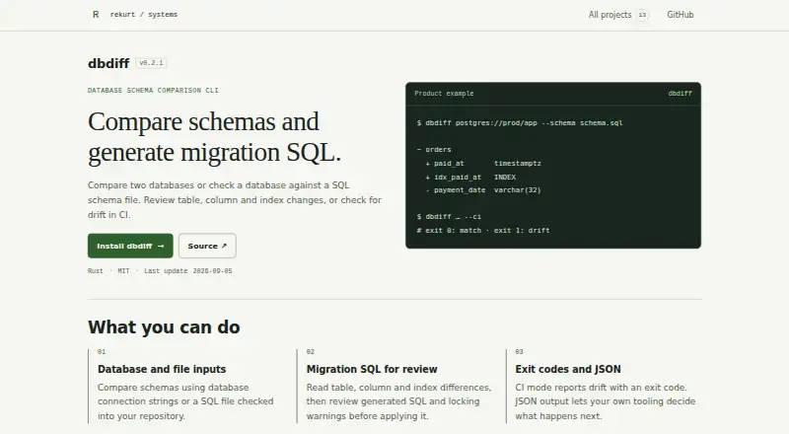The image size is (789, 434).
Task: Click the 12 projects count badge
Action: coord(643,15)
